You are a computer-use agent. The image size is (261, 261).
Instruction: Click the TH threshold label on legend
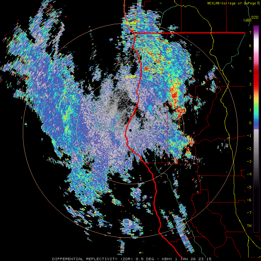(x=249, y=226)
